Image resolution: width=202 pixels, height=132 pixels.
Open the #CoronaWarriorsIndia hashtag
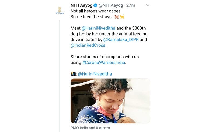(x=103, y=62)
